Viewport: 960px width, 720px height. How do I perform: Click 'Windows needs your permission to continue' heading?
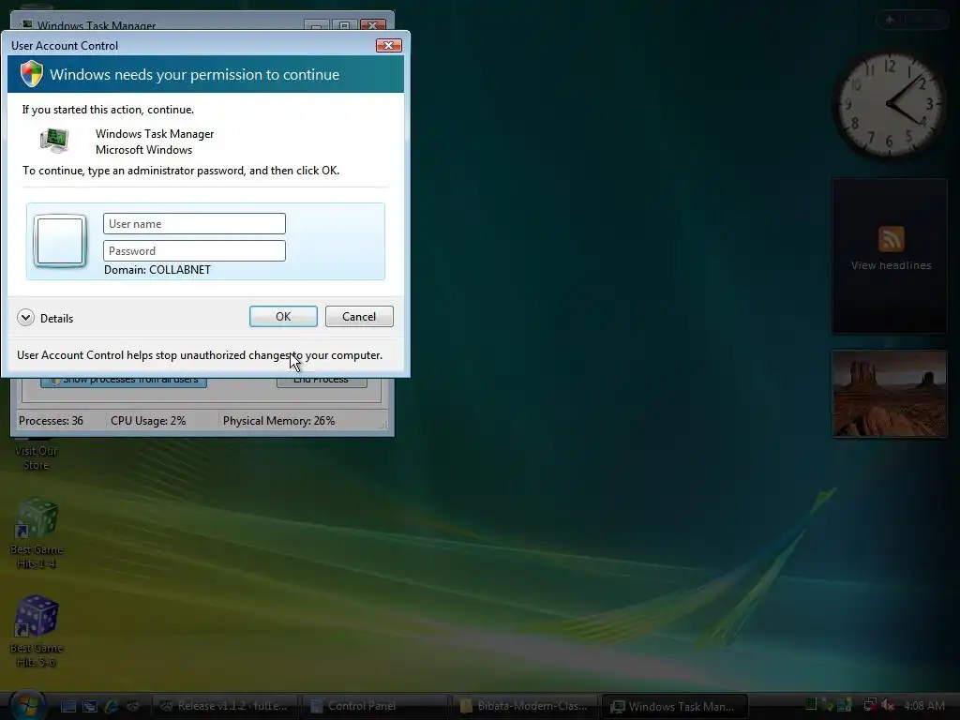coord(194,75)
